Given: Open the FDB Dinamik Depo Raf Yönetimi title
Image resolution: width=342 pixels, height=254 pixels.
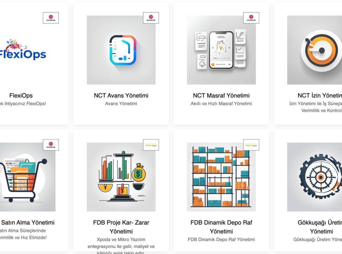Looking at the screenshot, I should [x=221, y=227].
